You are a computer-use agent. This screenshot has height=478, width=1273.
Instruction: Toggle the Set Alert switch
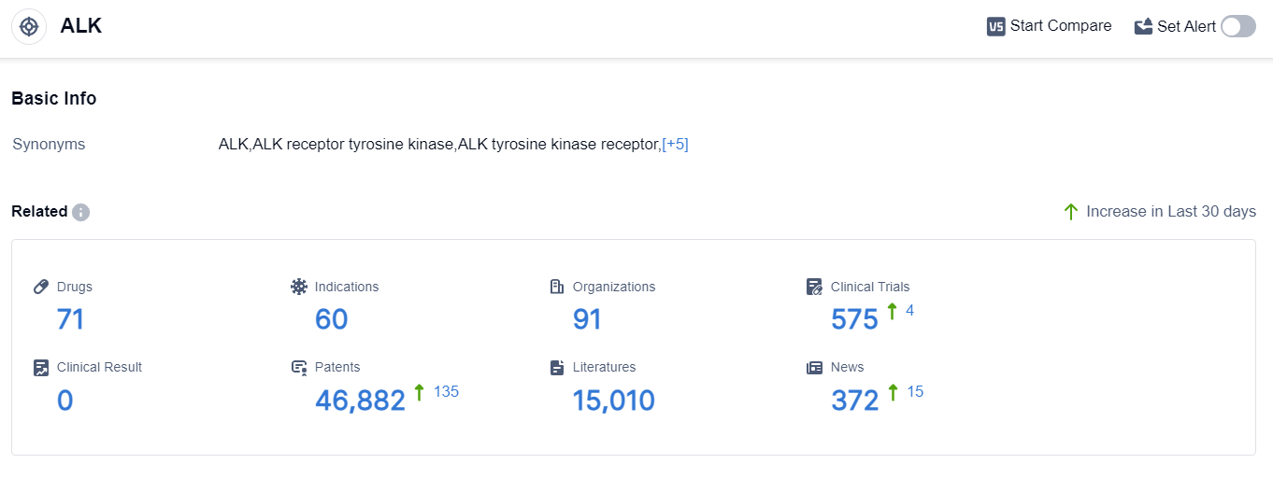(1237, 26)
